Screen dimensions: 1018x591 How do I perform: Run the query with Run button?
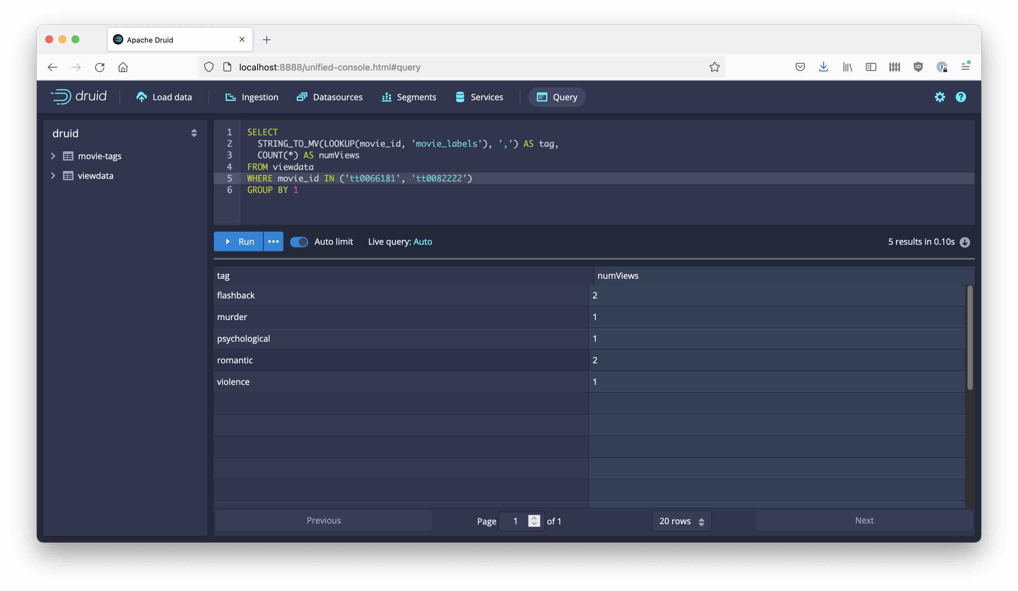click(x=238, y=242)
